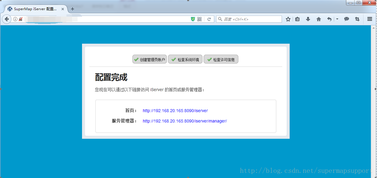Go back using the browser back arrow
Screen dimensions: 377x178
pyautogui.click(x=7, y=19)
